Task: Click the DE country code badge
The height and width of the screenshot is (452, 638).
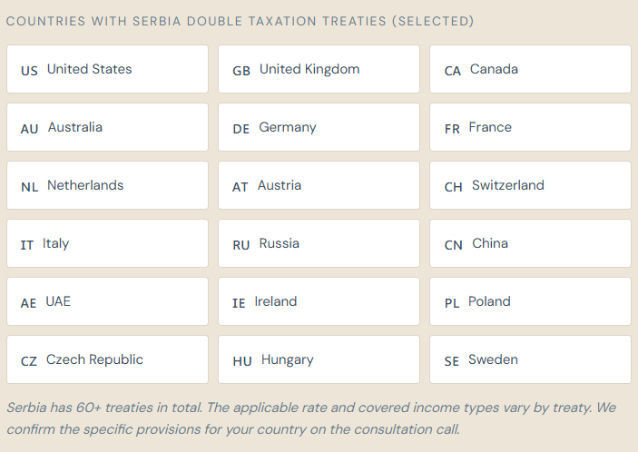Action: (x=240, y=129)
